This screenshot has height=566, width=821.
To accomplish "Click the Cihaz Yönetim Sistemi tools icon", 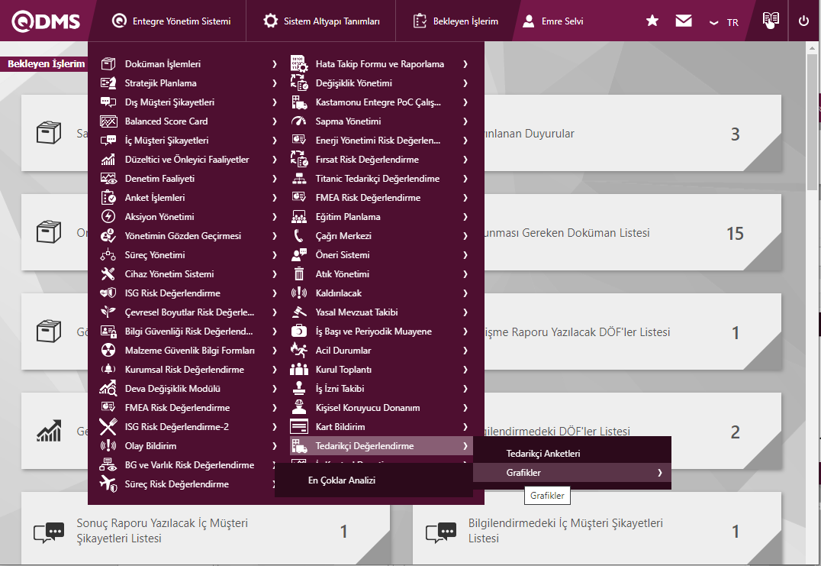I will click(108, 274).
